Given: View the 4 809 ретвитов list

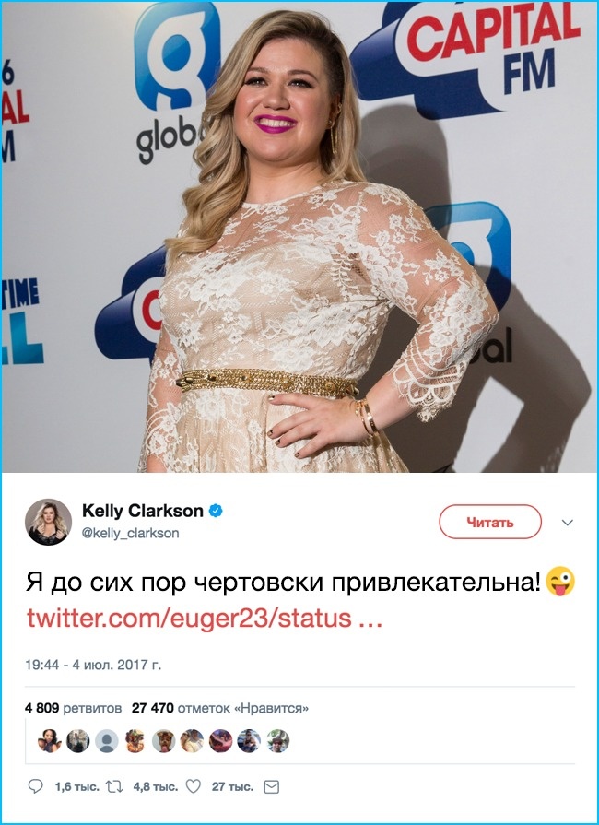Looking at the screenshot, I should click(x=73, y=708).
